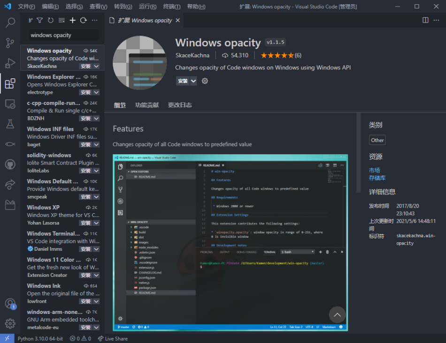Click the filter funnel icon for extensions
This screenshot has width=446, height=343.
click(40, 20)
